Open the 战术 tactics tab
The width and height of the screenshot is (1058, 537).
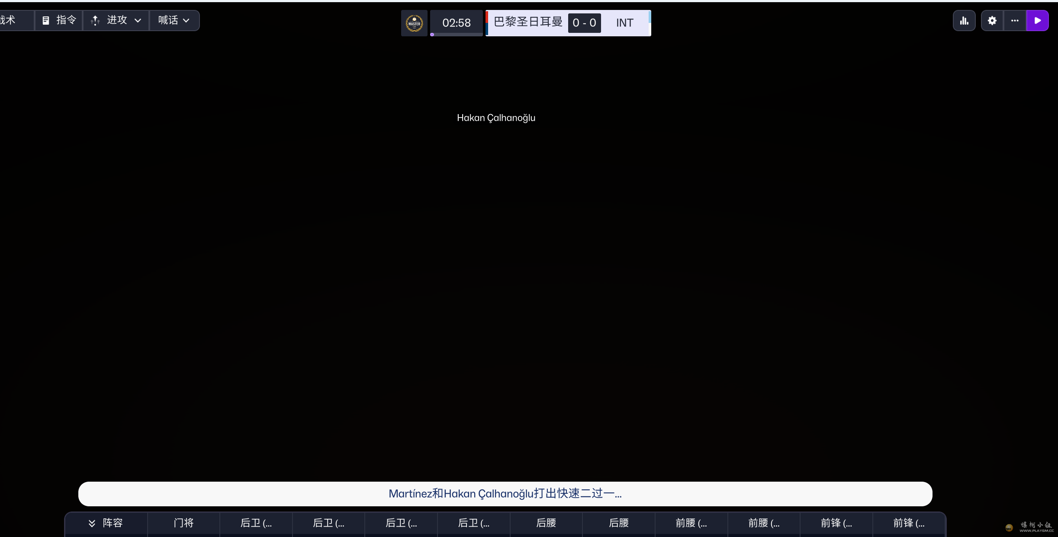coord(8,20)
